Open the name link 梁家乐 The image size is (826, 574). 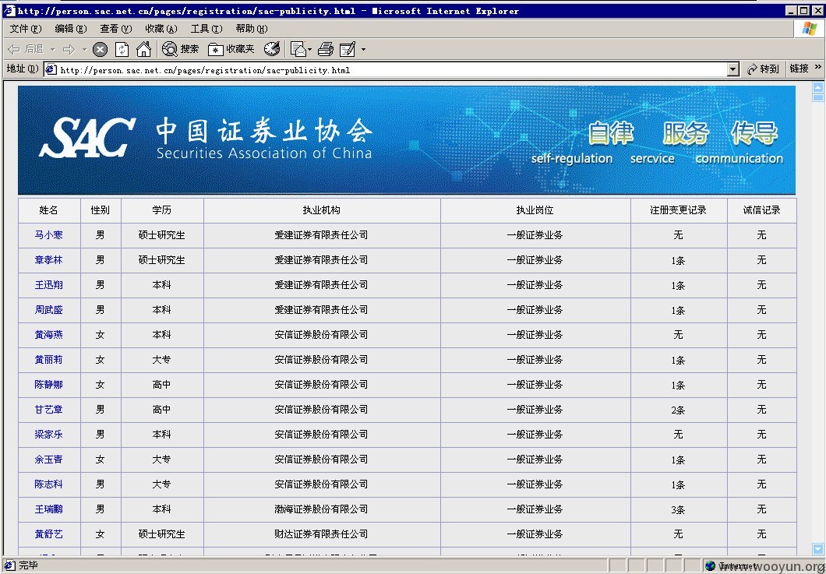point(48,435)
